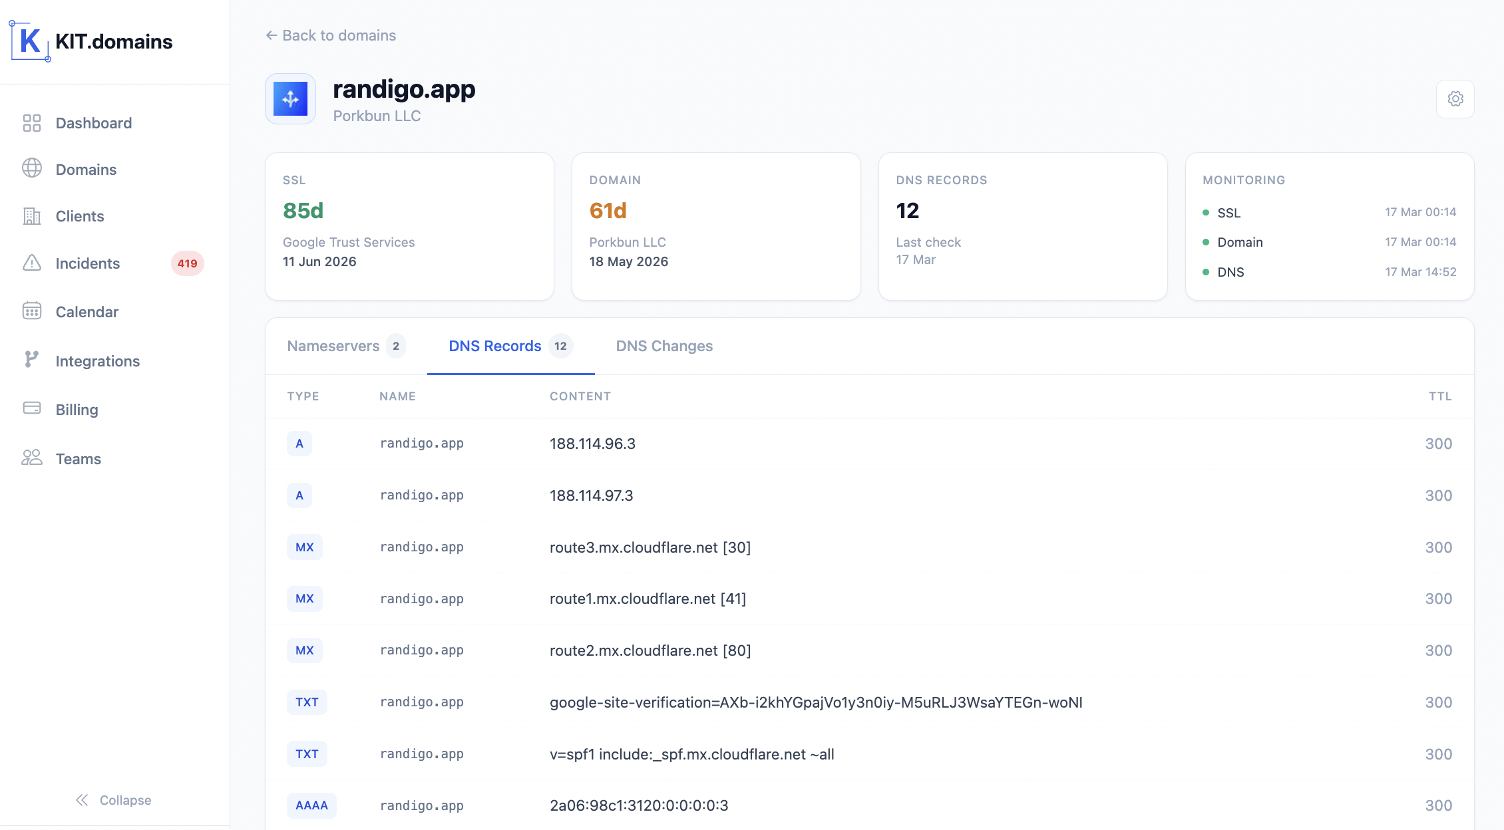1504x830 pixels.
Task: Click the blue A record type badge
Action: click(299, 443)
